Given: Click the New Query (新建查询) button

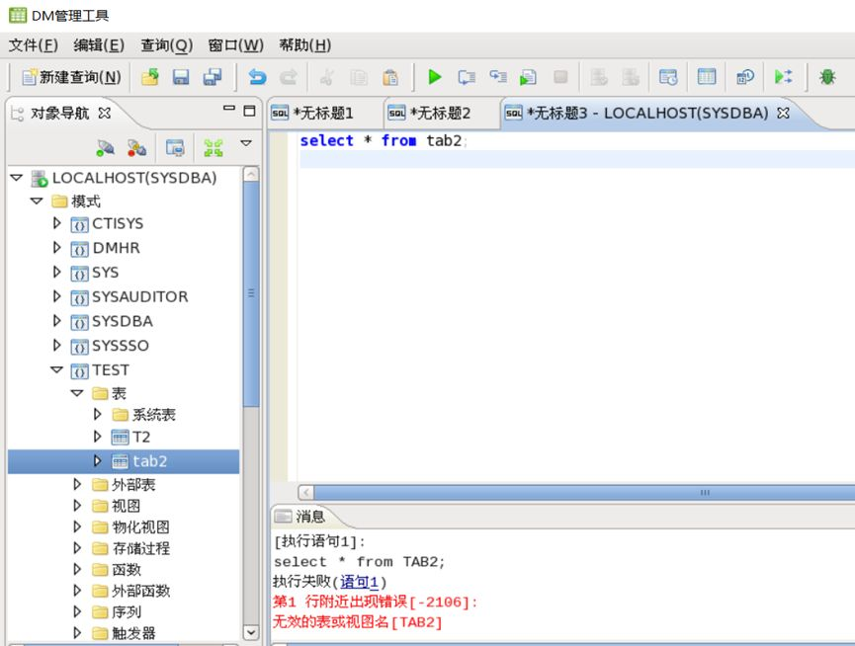Looking at the screenshot, I should (x=71, y=77).
